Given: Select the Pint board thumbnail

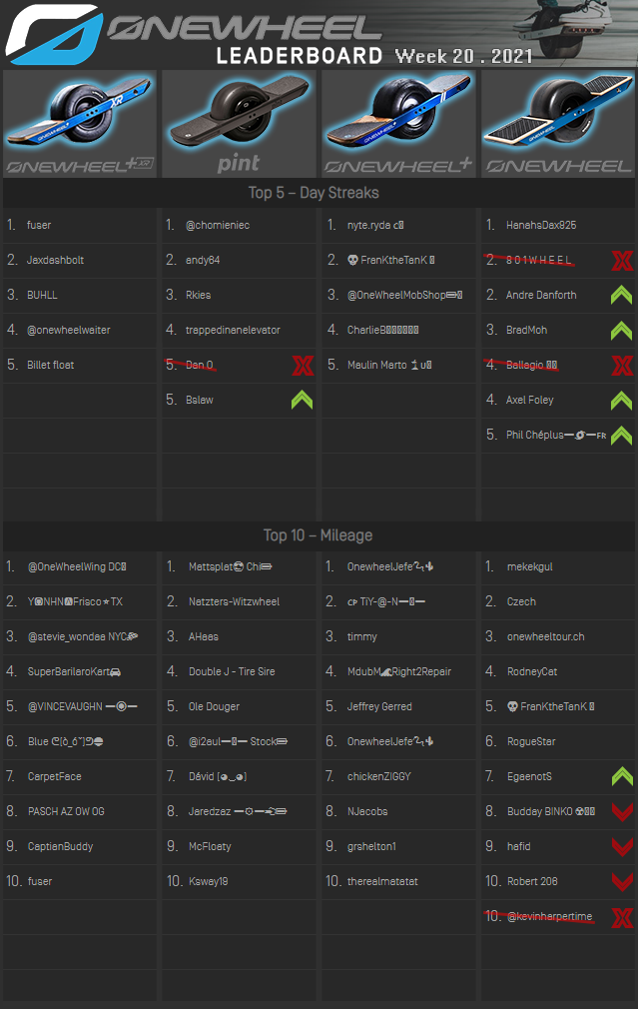Looking at the screenshot, I should click(239, 124).
